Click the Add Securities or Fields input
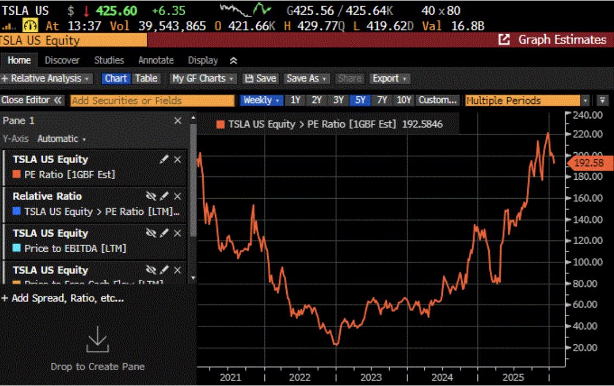The image size is (614, 386). [x=152, y=100]
